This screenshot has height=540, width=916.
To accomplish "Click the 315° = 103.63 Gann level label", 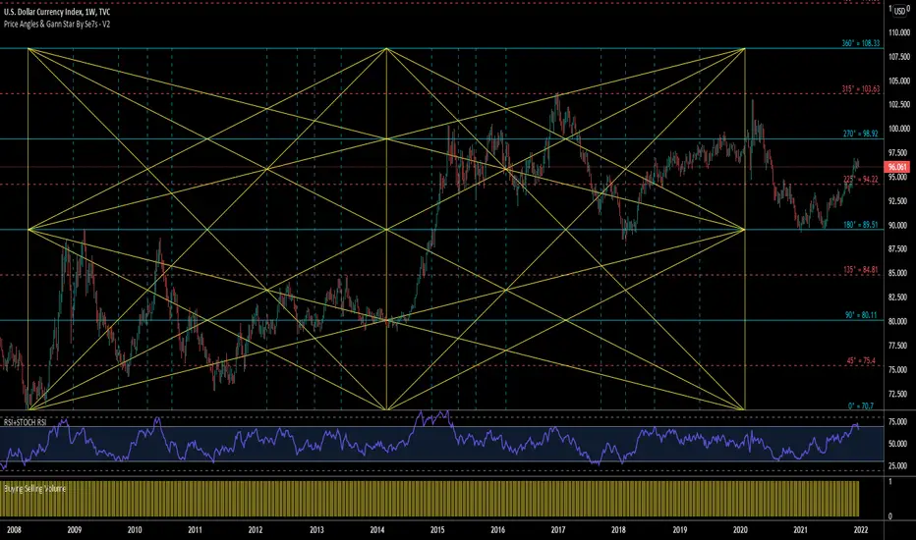I will pos(861,88).
